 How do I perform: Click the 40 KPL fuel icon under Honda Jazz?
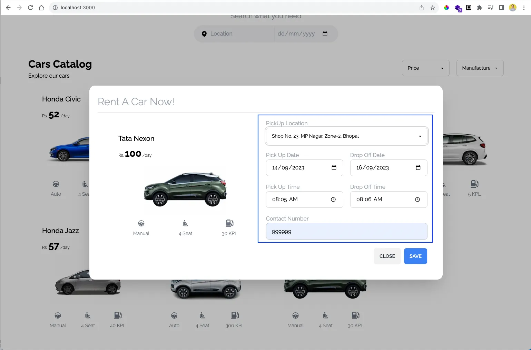coord(118,315)
